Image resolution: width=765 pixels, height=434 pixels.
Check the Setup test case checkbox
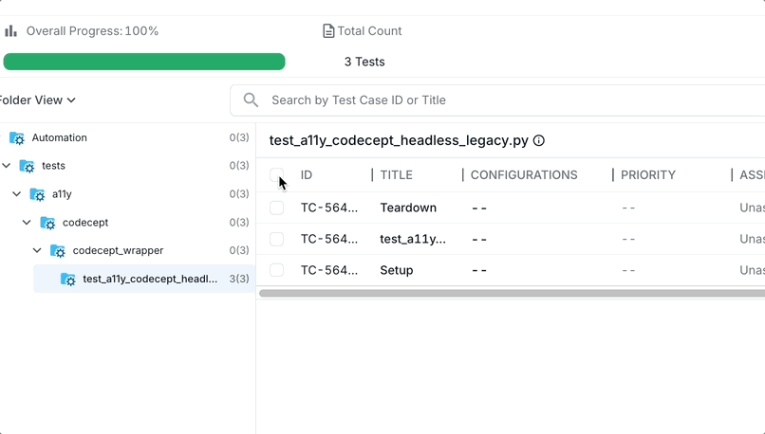276,270
